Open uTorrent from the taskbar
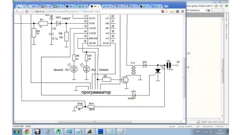The height and width of the screenshot is (135, 241). click(58, 132)
